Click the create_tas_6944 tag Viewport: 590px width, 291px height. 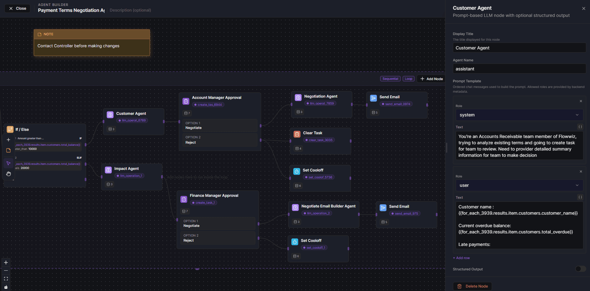(208, 105)
